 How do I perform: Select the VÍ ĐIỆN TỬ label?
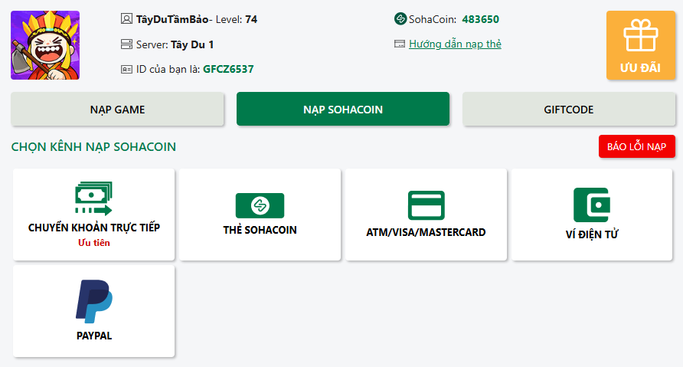pyautogui.click(x=592, y=234)
